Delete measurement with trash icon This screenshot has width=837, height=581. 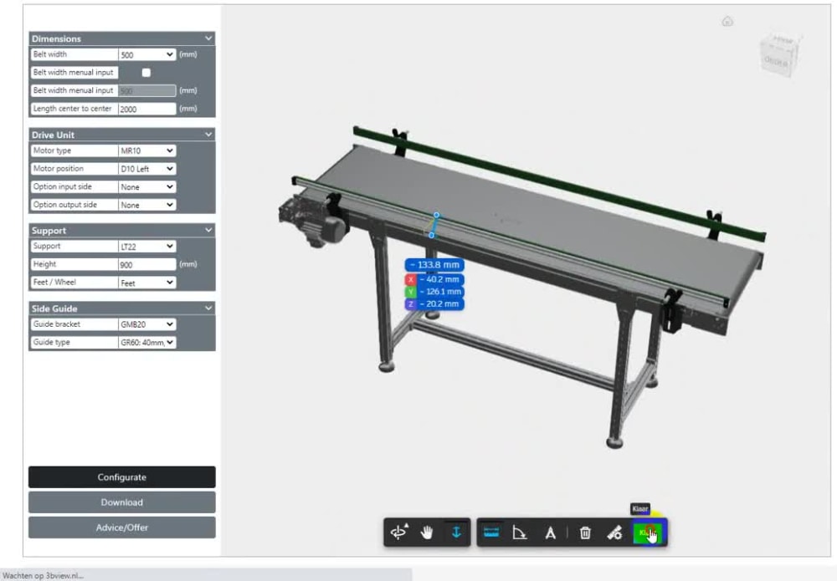click(585, 532)
